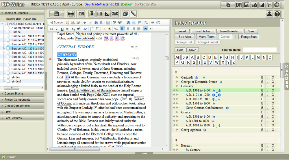The height and width of the screenshot is (160, 289).
Task: Expand the Font Features panel
Action: (x=22, y=118)
